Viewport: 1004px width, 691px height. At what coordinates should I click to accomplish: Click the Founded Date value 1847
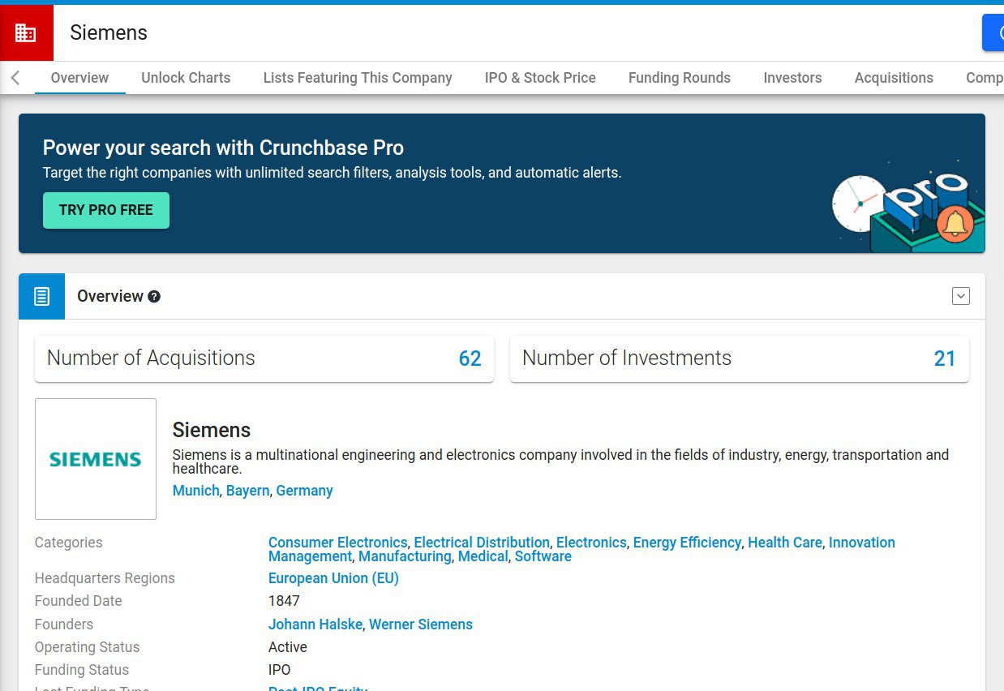(284, 601)
